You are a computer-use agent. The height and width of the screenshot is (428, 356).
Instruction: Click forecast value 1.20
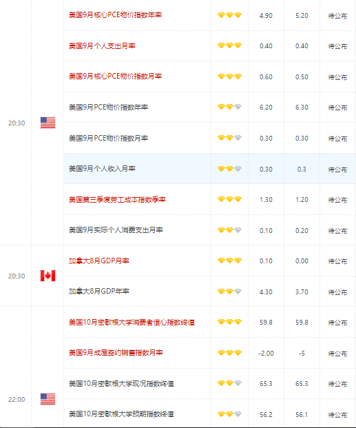pyautogui.click(x=302, y=200)
